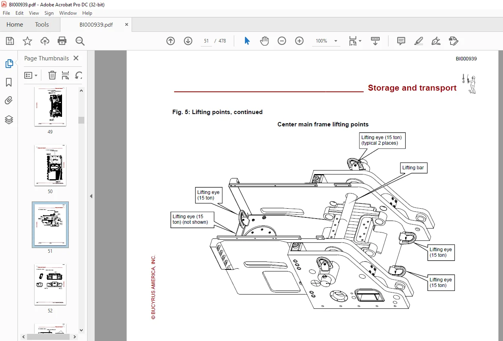Open the zoom level dropdown arrow
The height and width of the screenshot is (341, 503).
click(x=336, y=41)
